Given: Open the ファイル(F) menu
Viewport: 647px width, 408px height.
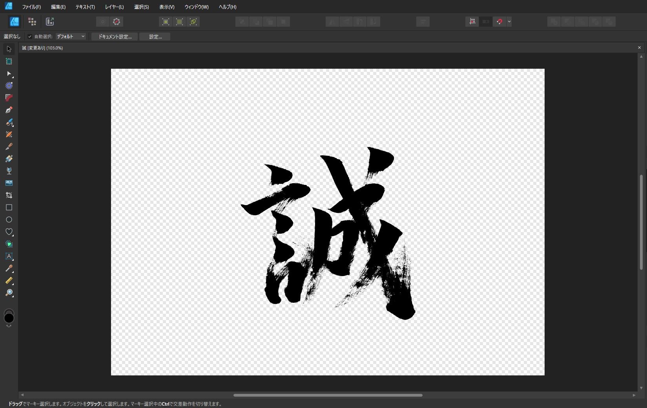Looking at the screenshot, I should click(31, 7).
